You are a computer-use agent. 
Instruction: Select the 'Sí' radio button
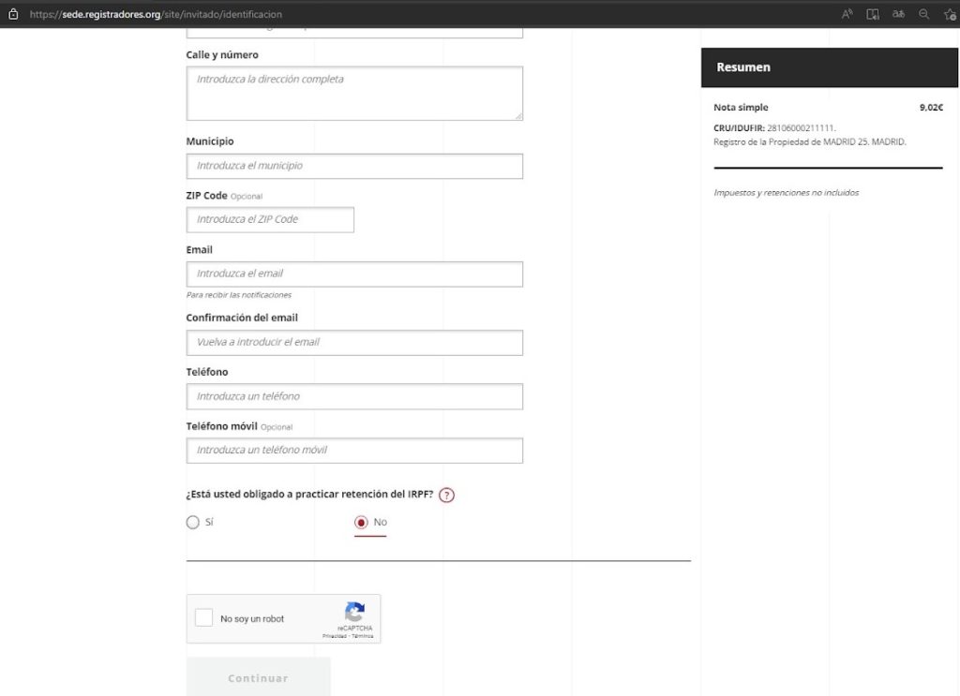(x=193, y=523)
